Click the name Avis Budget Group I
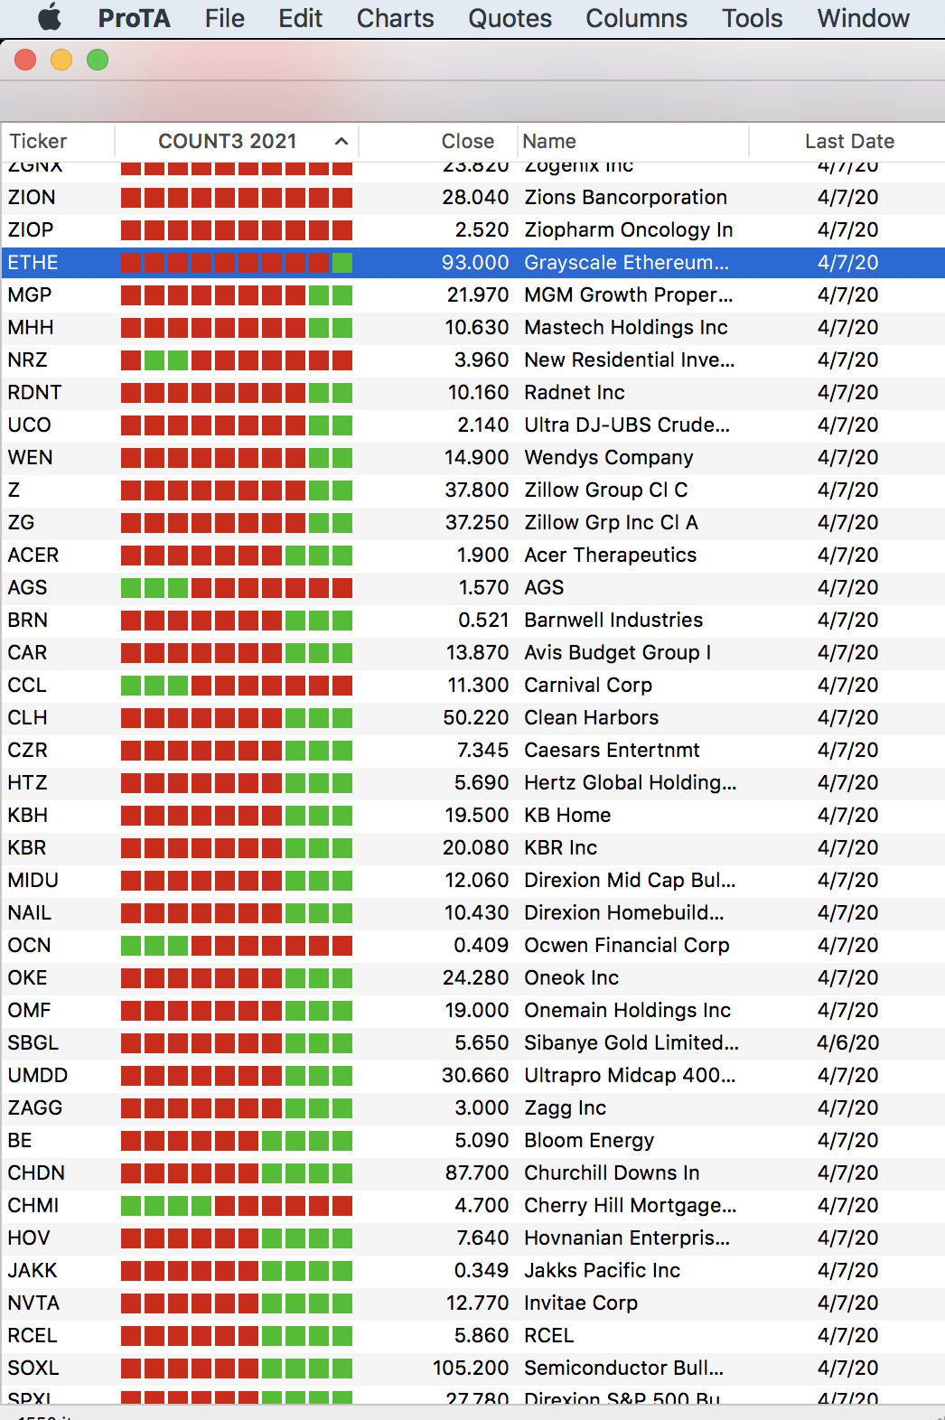 (617, 653)
